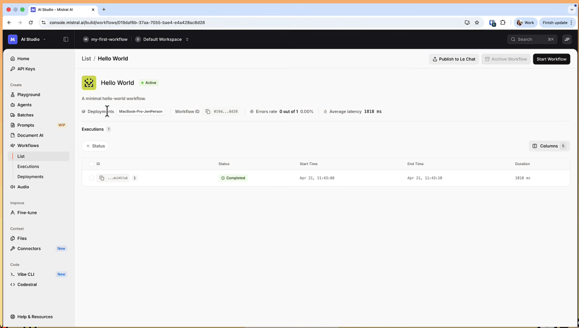
Task: Copy the Workflow ID with copy icon
Action: tap(208, 112)
